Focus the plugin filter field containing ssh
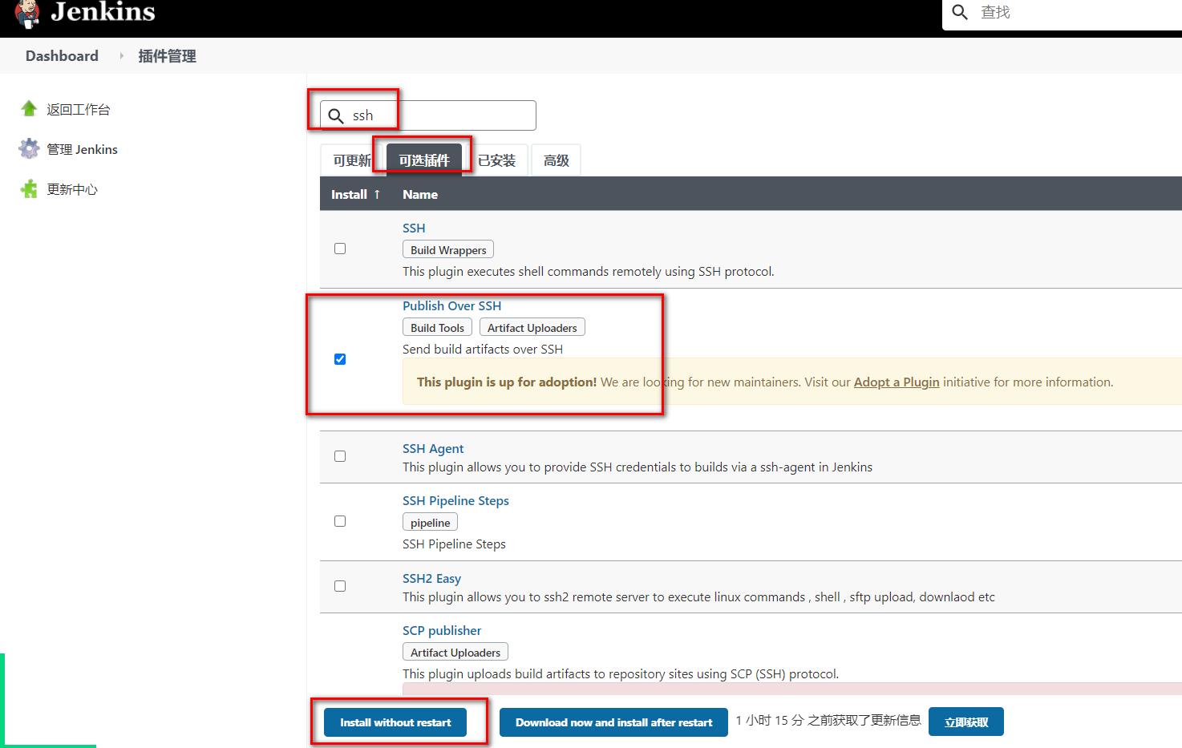The width and height of the screenshot is (1182, 748). pyautogui.click(x=428, y=115)
